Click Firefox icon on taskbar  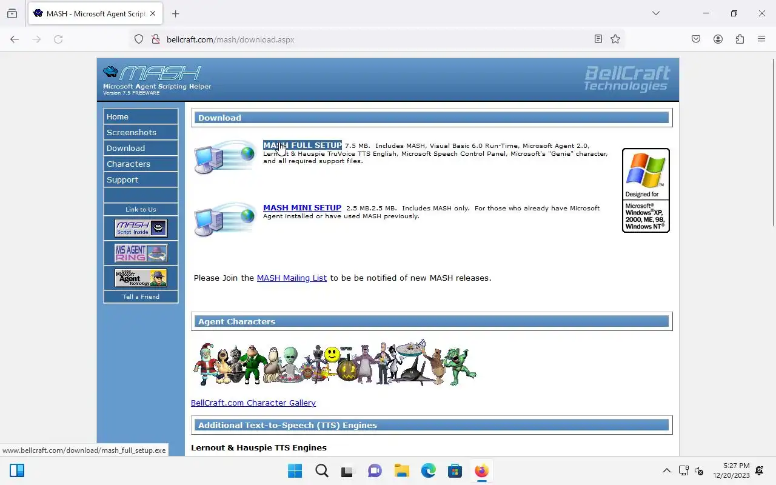point(481,471)
